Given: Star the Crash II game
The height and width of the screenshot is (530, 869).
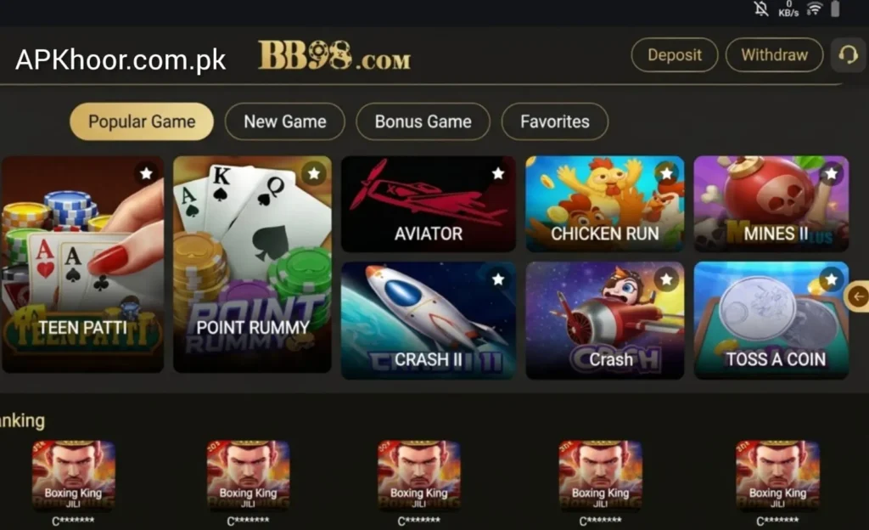Looking at the screenshot, I should pos(498,279).
